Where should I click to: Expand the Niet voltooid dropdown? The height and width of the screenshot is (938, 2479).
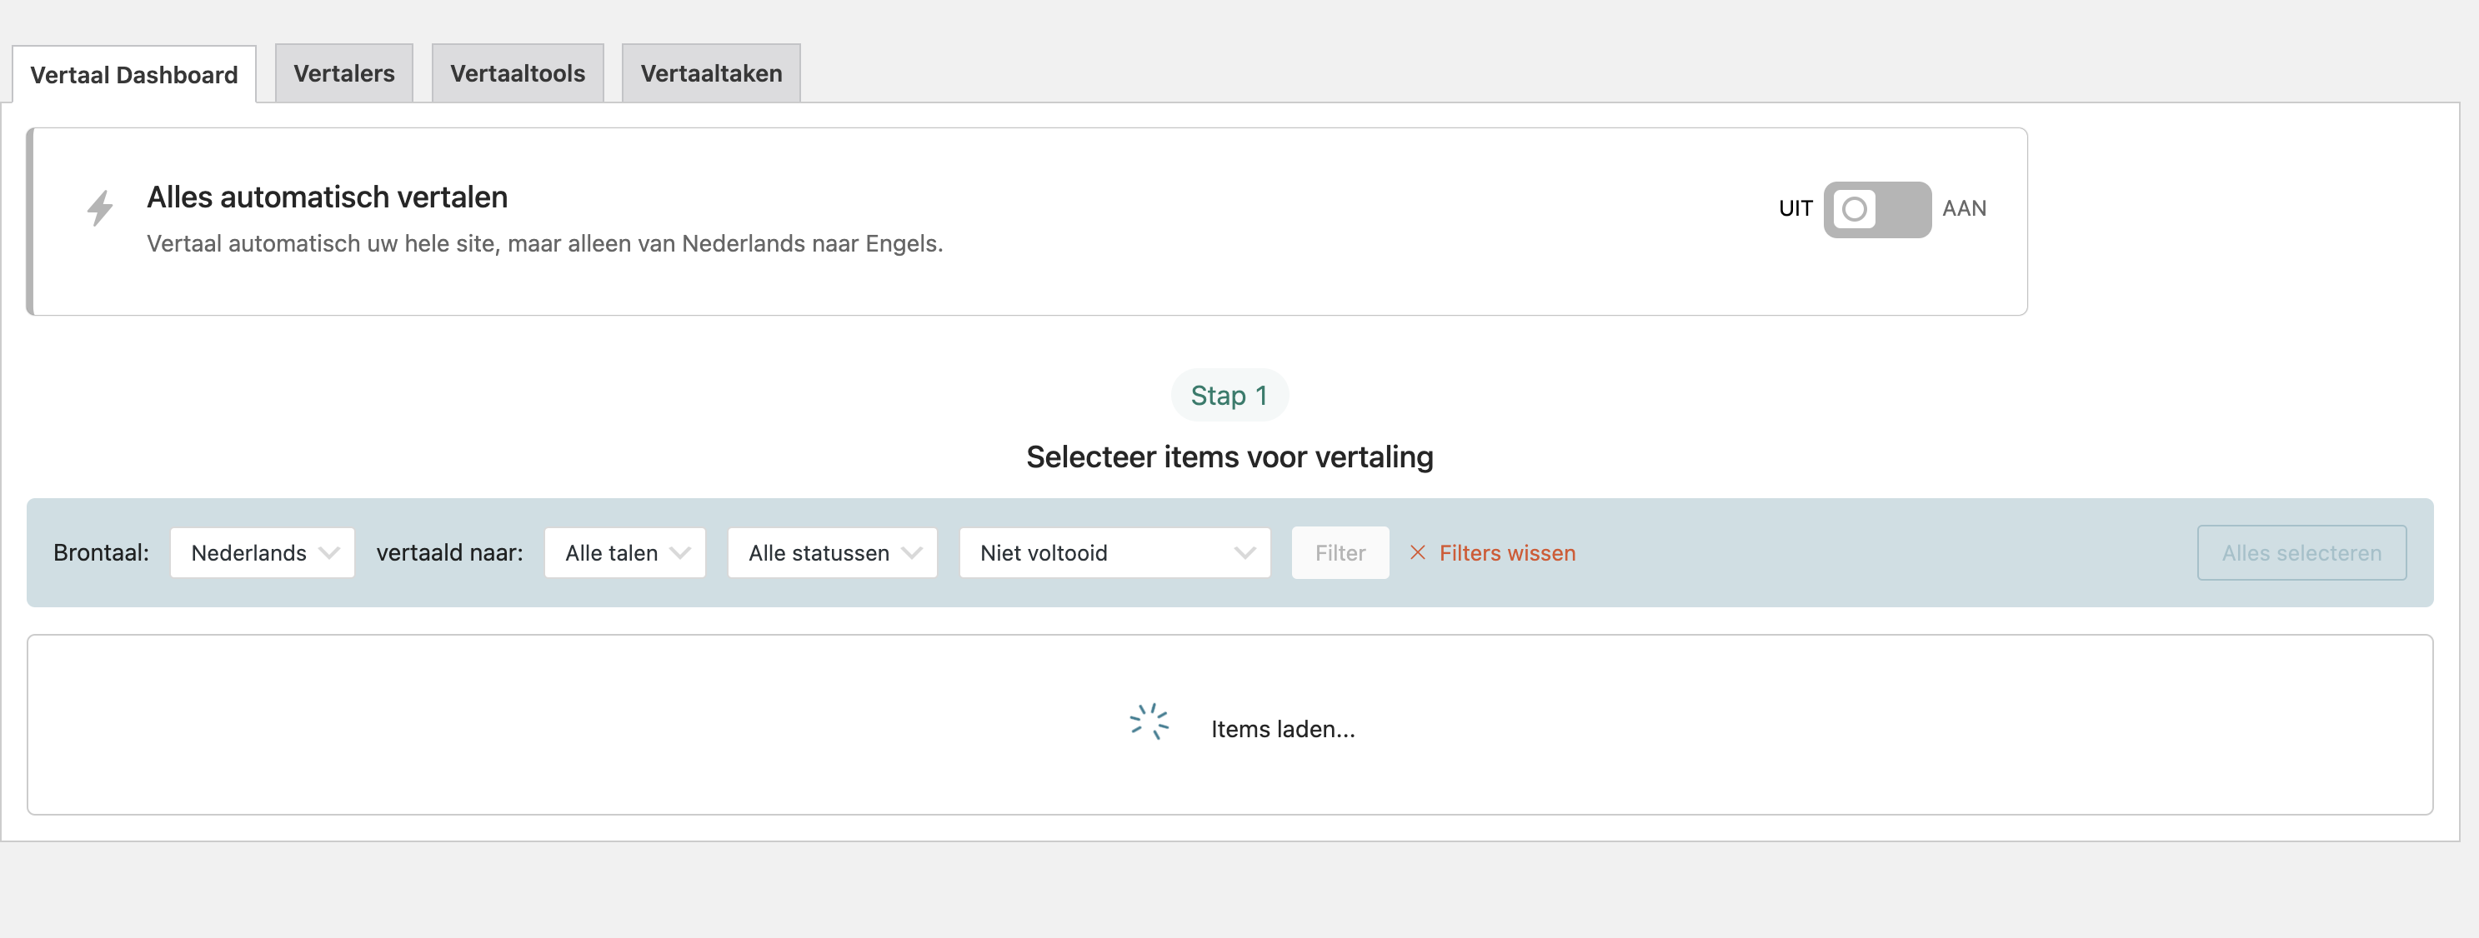1114,552
